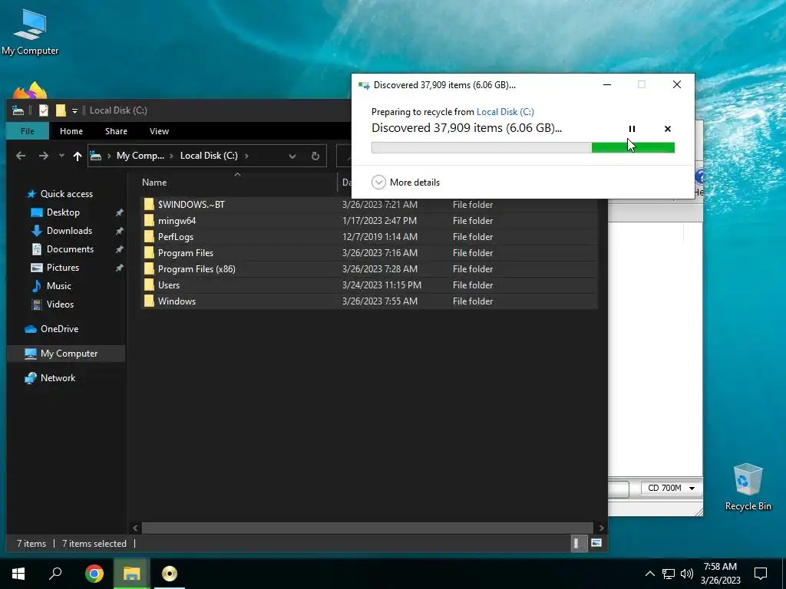Open taskbar Search
This screenshot has height=589, width=786.
[55, 574]
